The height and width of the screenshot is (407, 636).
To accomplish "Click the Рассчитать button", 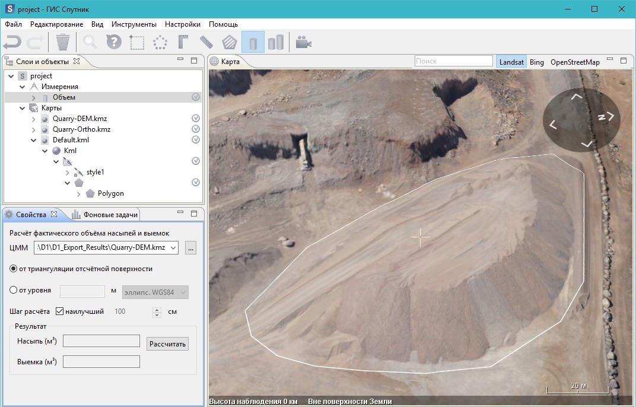I will pyautogui.click(x=167, y=344).
